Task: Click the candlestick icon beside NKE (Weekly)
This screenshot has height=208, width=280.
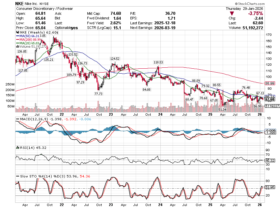Action: click(x=17, y=32)
